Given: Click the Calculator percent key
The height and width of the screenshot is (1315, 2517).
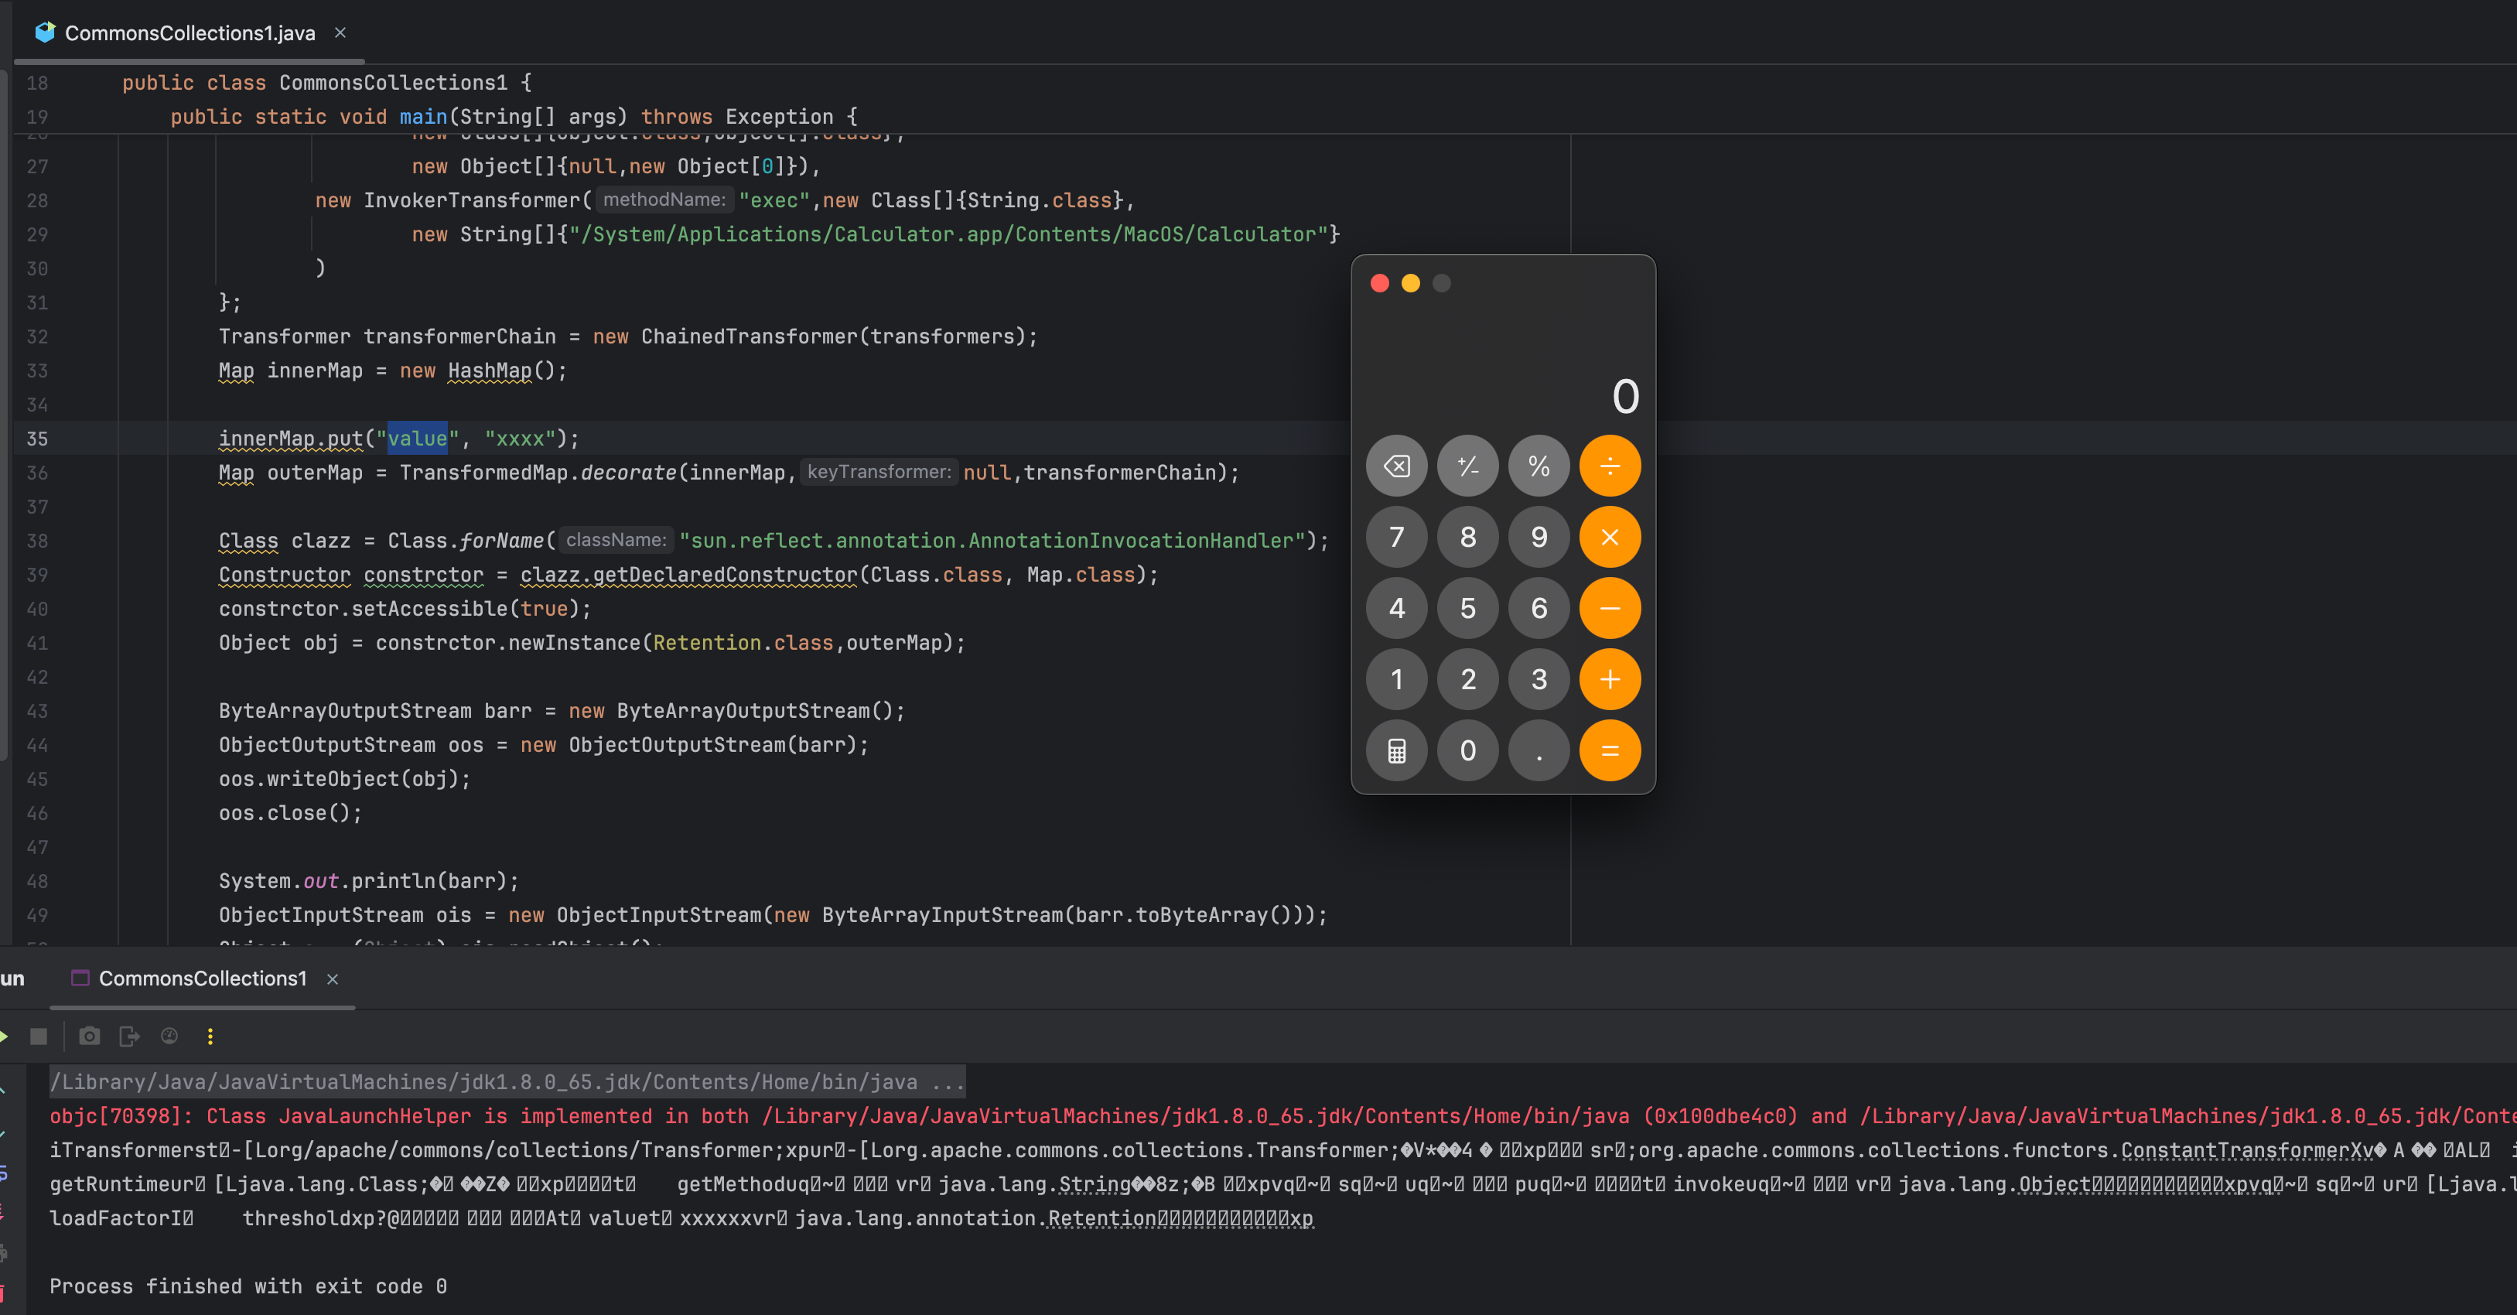Looking at the screenshot, I should click(1539, 466).
